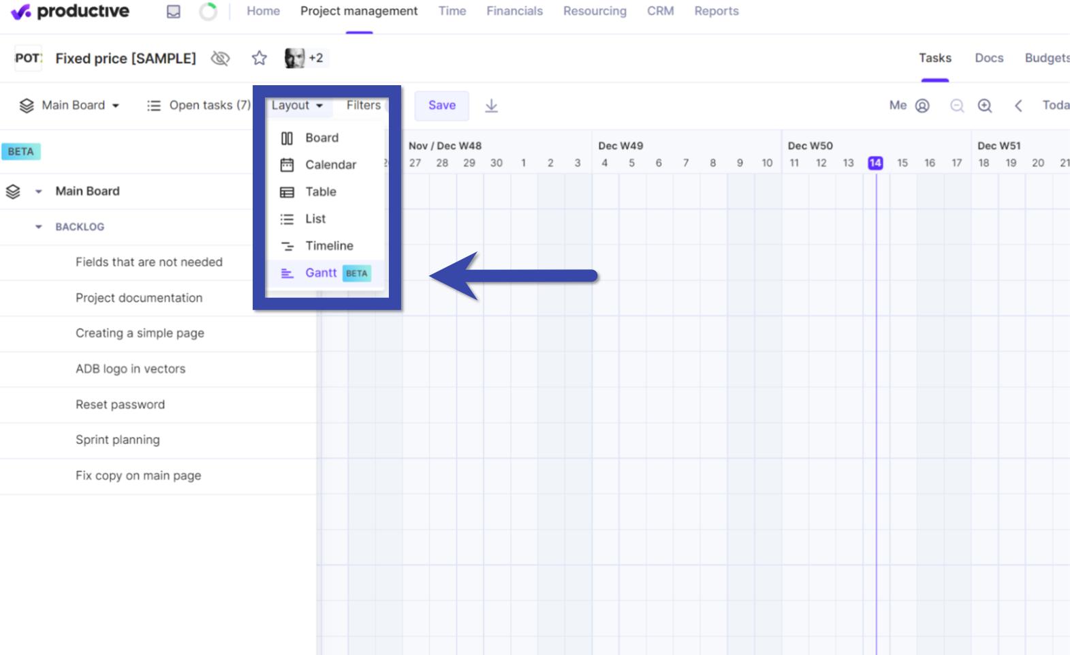This screenshot has width=1070, height=655.
Task: Go to previous period chevron
Action: (1019, 106)
